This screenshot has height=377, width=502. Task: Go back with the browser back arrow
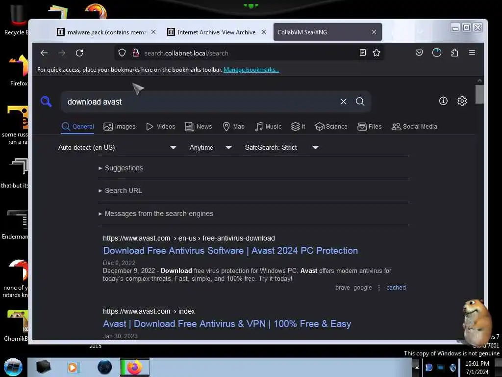[44, 53]
